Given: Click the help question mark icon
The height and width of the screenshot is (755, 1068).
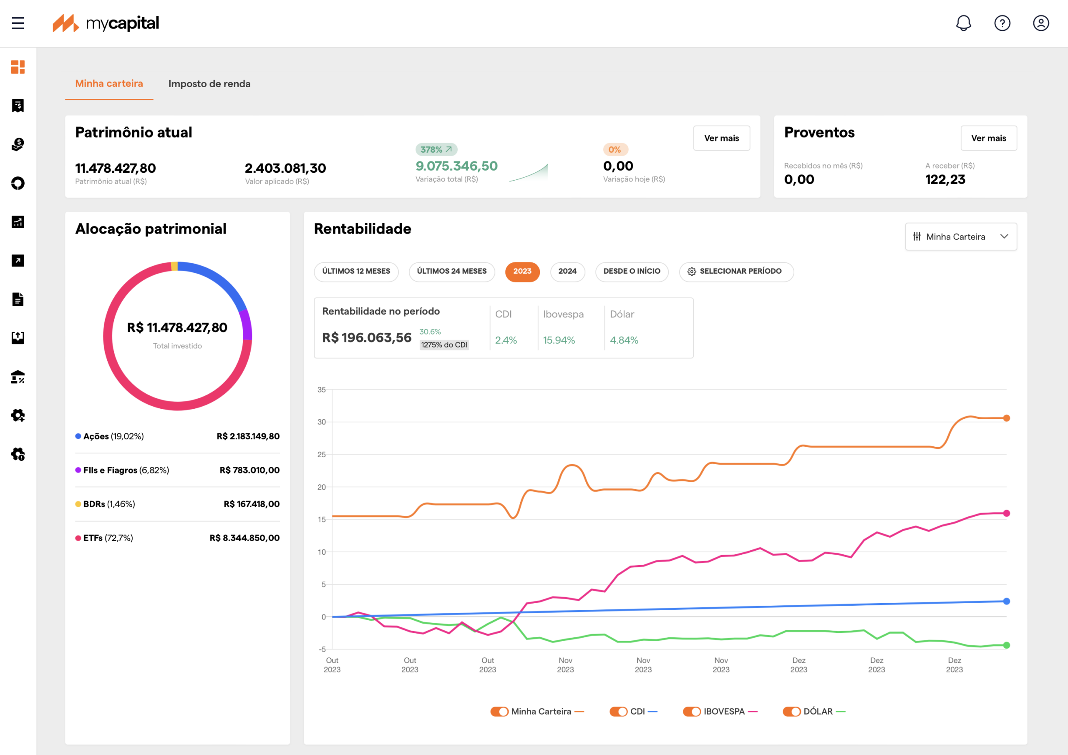Looking at the screenshot, I should coord(1002,23).
